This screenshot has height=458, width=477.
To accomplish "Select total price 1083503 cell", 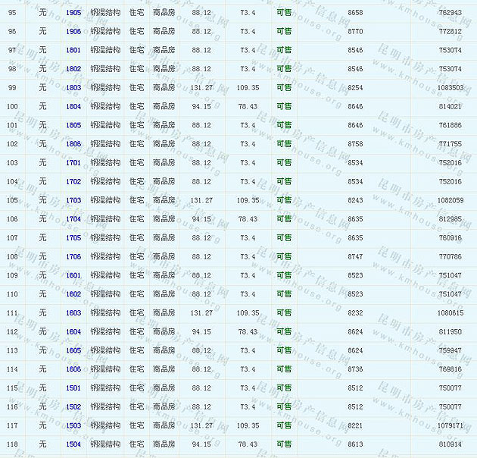I will pos(450,88).
